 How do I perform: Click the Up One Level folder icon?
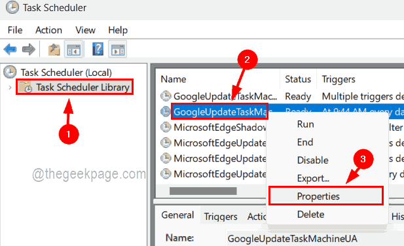click(x=54, y=50)
